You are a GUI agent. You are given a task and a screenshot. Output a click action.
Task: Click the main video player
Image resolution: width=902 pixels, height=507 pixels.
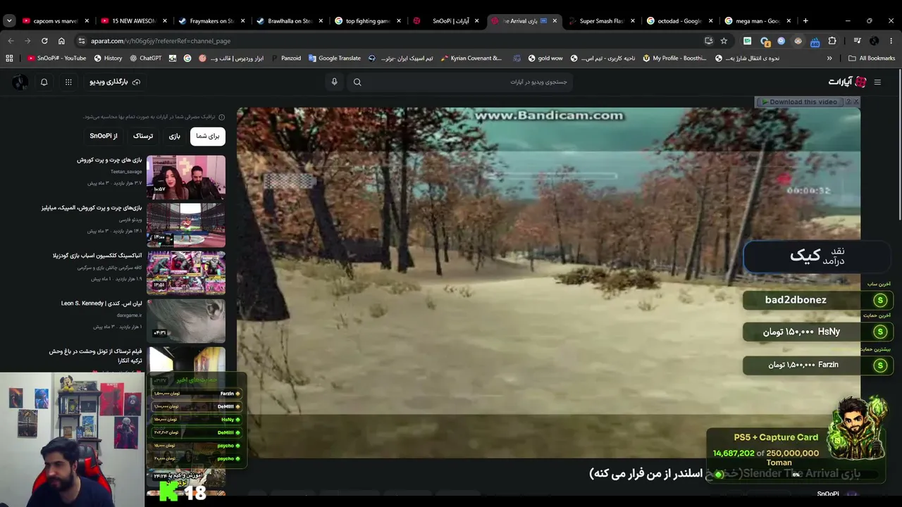pos(548,283)
